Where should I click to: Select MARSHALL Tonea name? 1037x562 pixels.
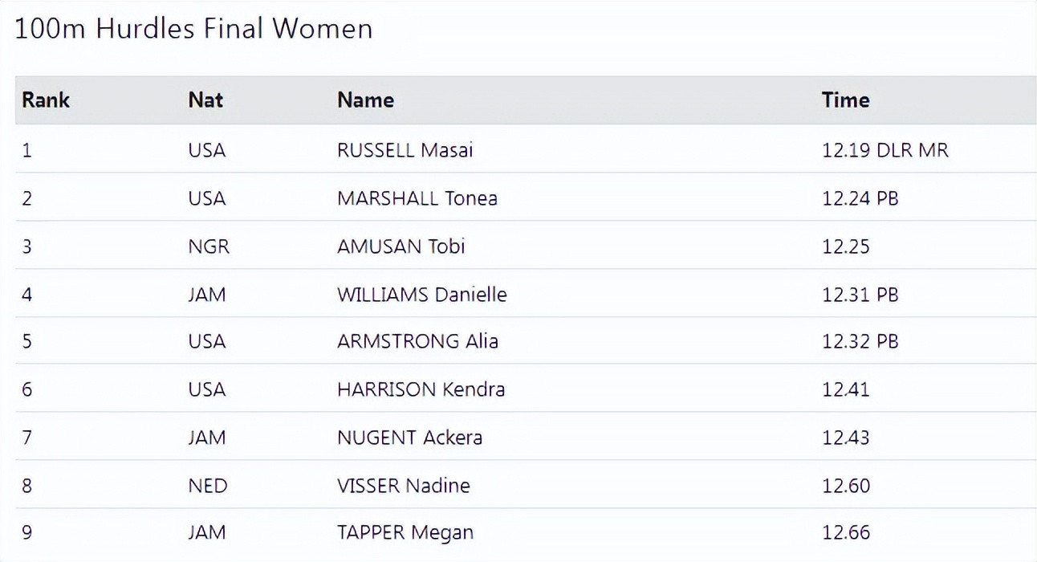coord(417,198)
